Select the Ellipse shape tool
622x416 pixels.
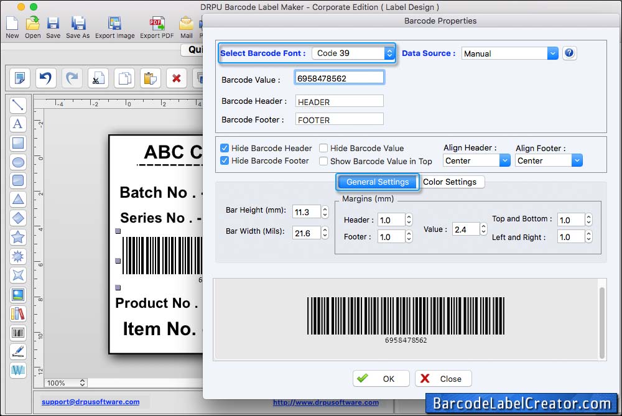click(18, 162)
